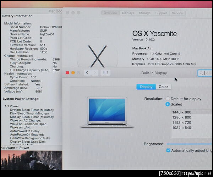Screen dimensions: 213x177
Task: Click Wake on Clamshell Open row
Action: 29,124
